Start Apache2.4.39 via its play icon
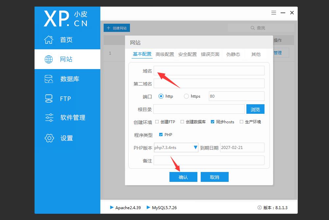329x220 pixels. [x=112, y=208]
